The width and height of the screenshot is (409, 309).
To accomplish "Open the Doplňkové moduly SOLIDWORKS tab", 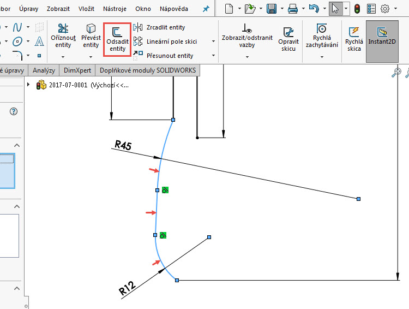I will [147, 70].
